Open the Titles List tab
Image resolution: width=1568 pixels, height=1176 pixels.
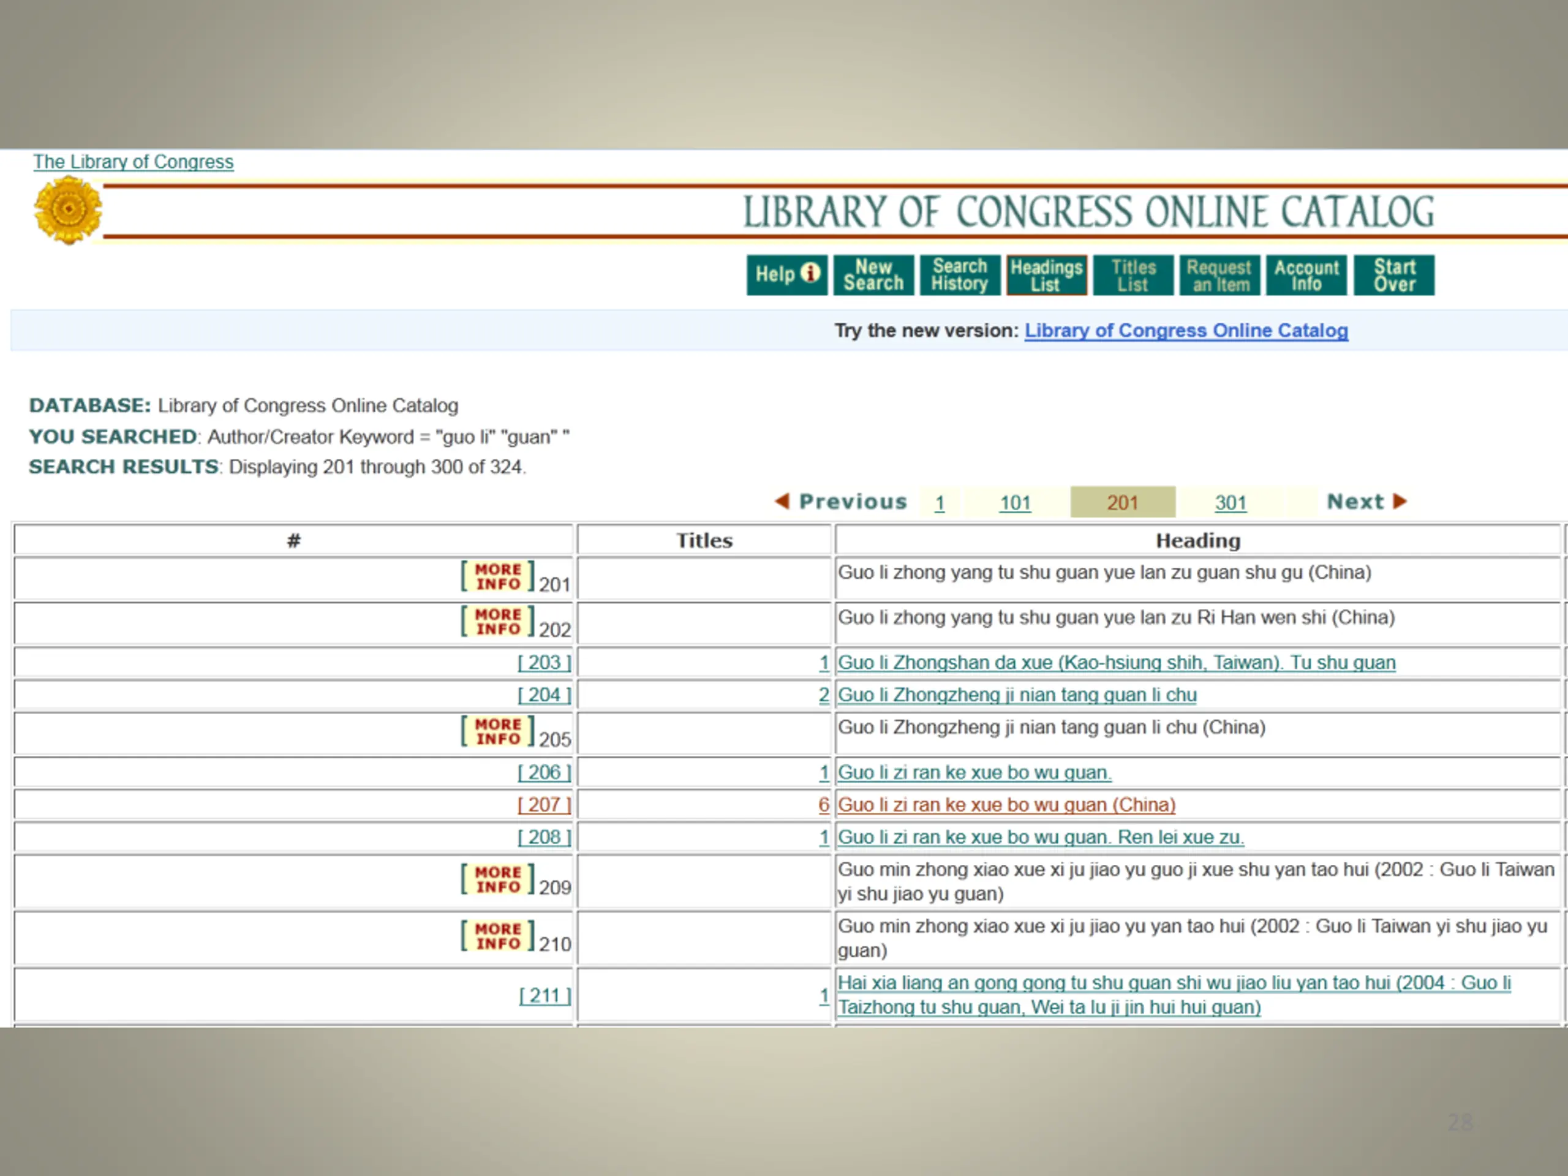pos(1133,274)
